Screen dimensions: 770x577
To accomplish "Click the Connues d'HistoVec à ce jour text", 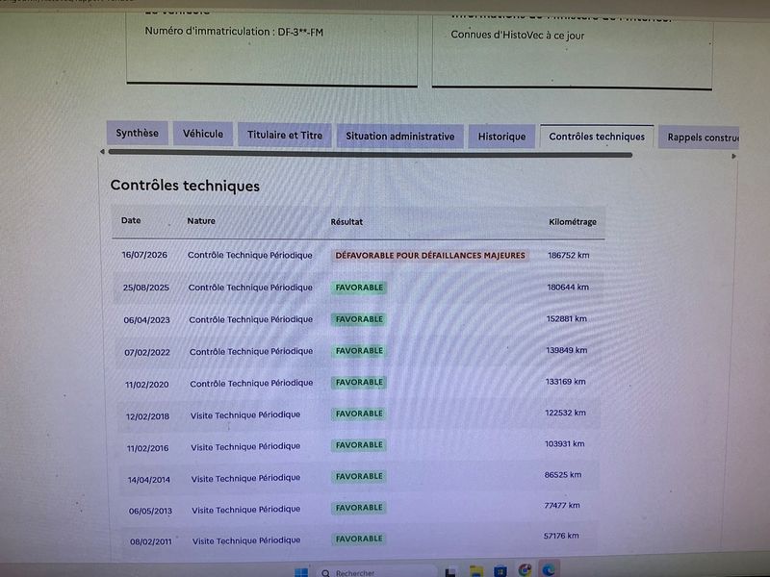I will click(518, 35).
